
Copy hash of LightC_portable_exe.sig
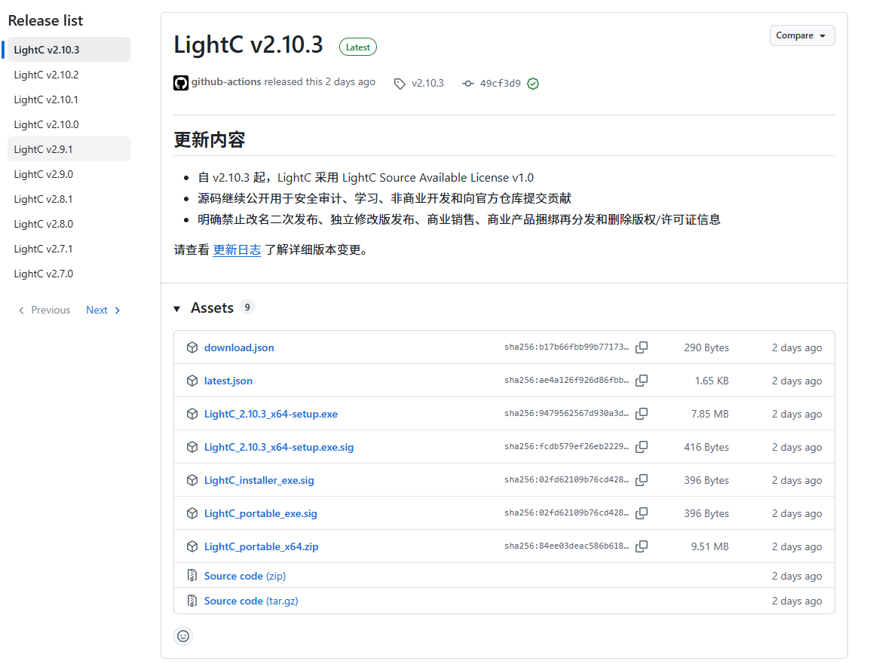(x=642, y=513)
